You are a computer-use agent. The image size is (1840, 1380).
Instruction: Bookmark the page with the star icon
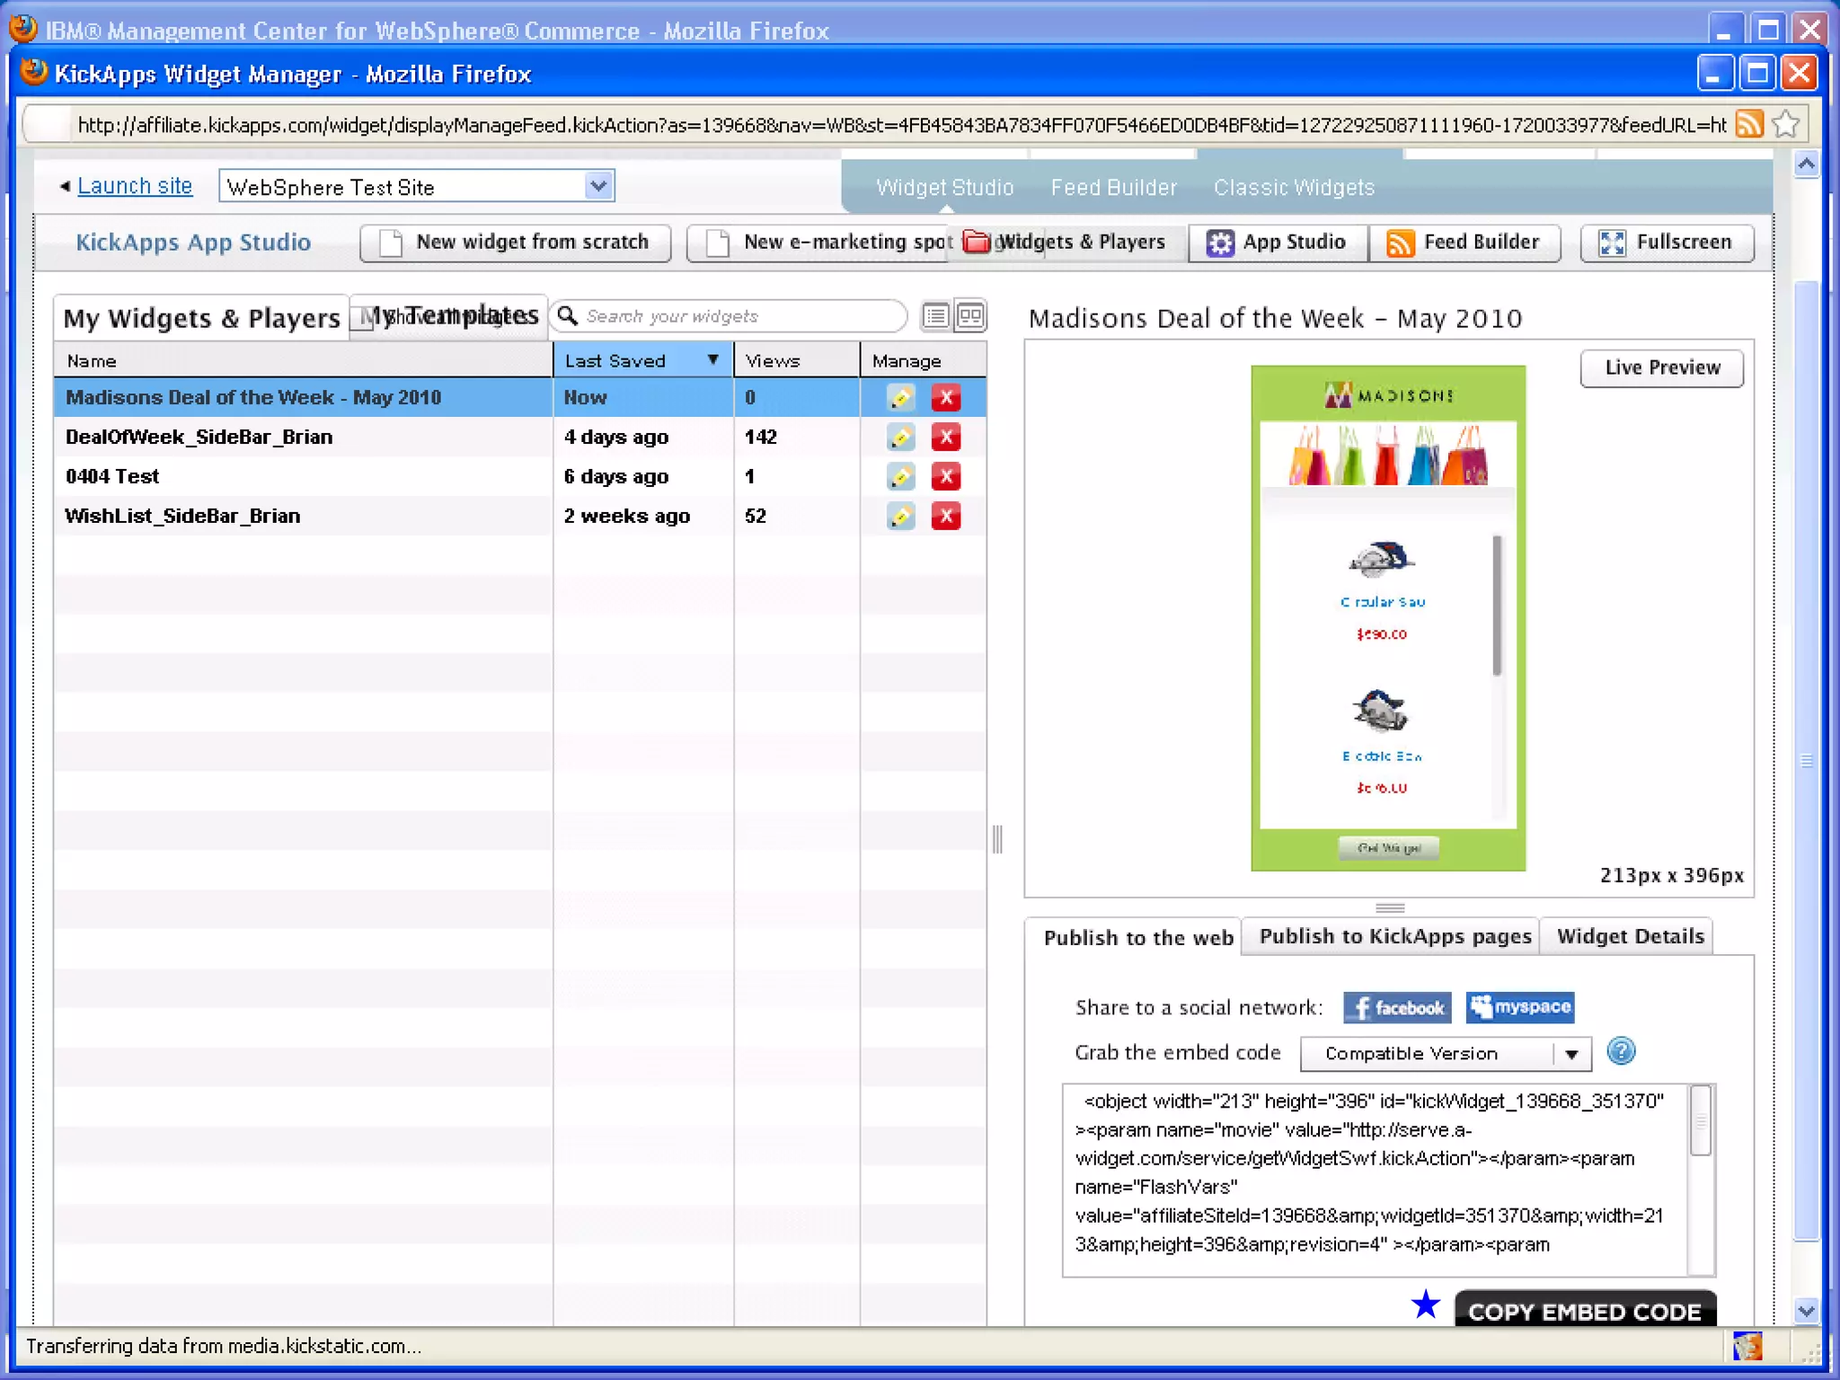(1786, 124)
